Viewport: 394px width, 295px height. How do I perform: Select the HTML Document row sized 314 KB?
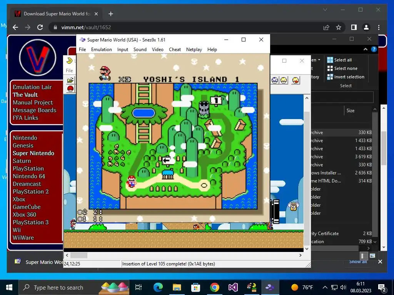click(x=342, y=181)
